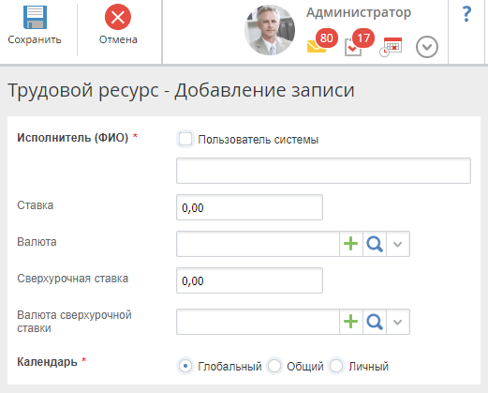Select the Общий calendar radio button
488x393 pixels.
point(274,366)
